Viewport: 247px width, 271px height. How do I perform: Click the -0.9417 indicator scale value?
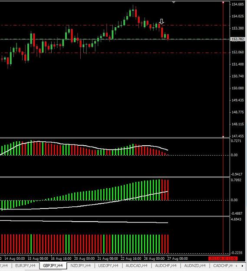237,174
